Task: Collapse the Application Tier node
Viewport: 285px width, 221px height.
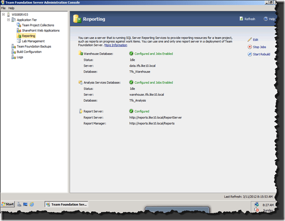Action: point(8,20)
